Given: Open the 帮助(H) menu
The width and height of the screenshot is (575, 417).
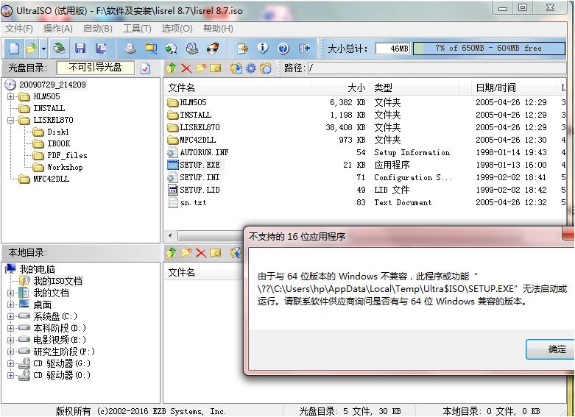Looking at the screenshot, I should [218, 28].
